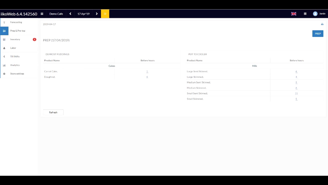Viewport: 328px width, 185px height.
Task: Click the 2019-04-17 date label
Action: click(49, 24)
